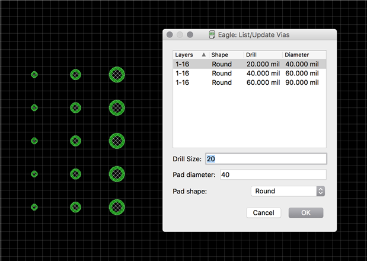
Task: Click into the Pad diameter field
Action: coord(273,174)
